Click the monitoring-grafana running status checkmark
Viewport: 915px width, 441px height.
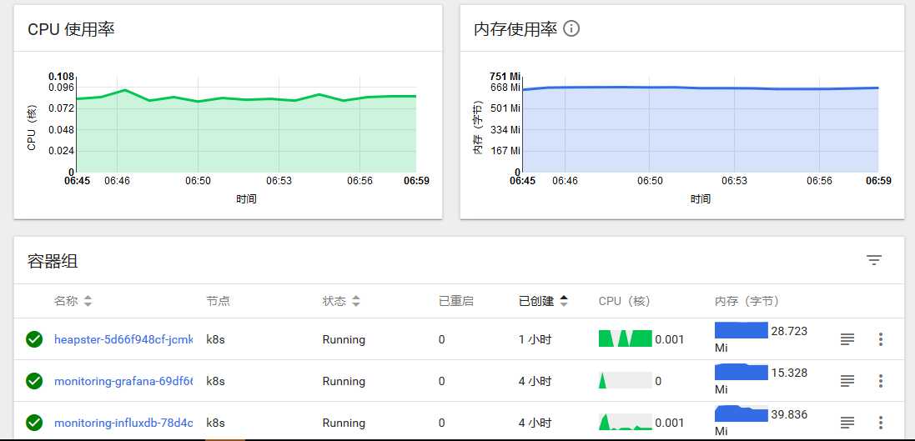pyautogui.click(x=34, y=381)
